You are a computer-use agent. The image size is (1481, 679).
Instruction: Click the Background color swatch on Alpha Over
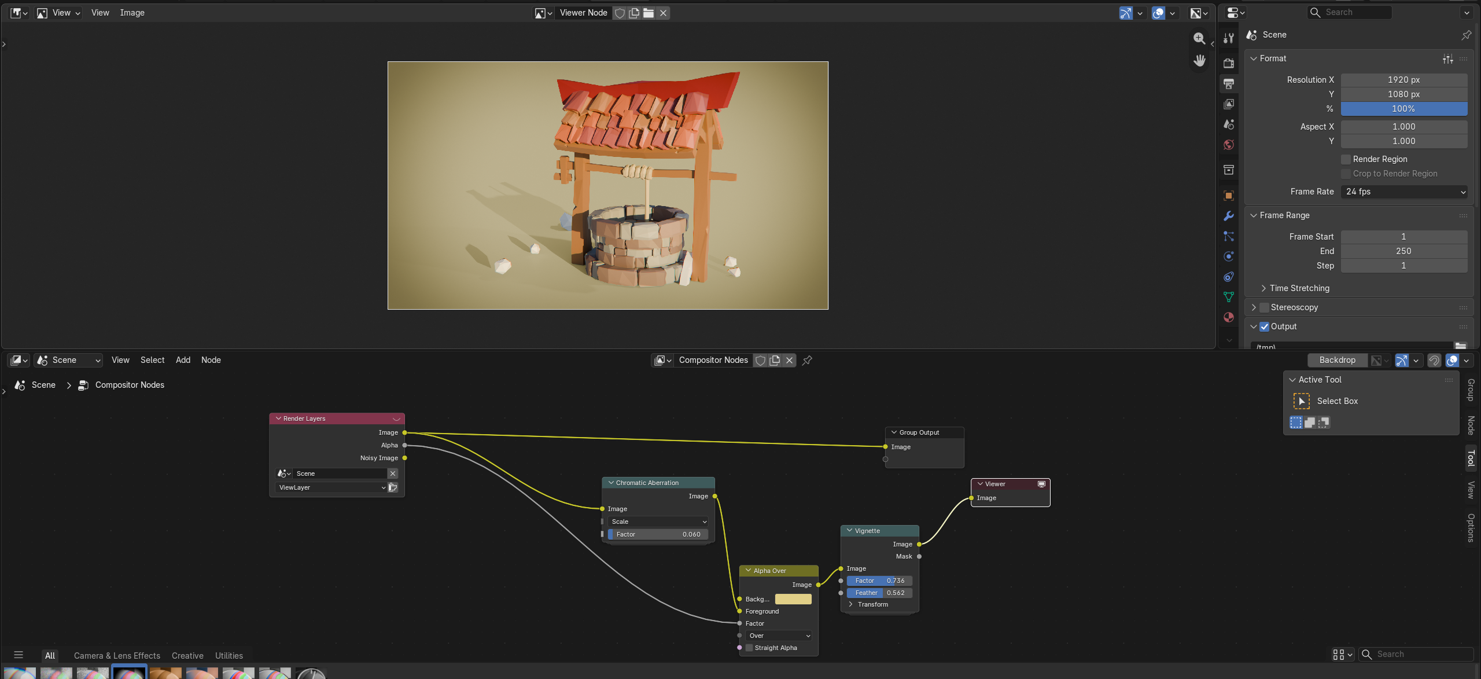tap(793, 599)
